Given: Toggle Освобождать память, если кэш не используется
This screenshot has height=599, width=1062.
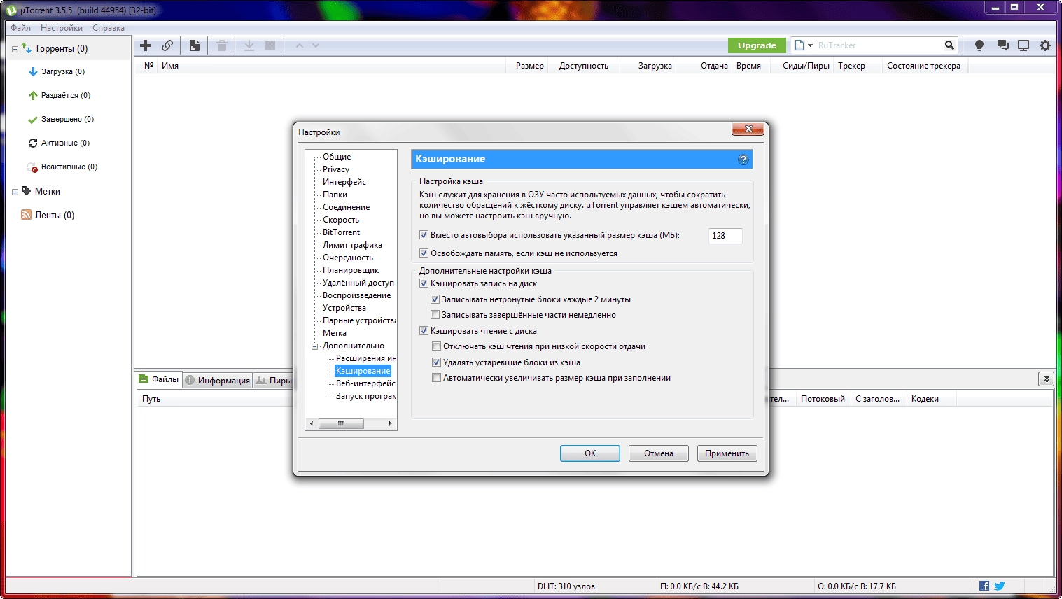Looking at the screenshot, I should pyautogui.click(x=424, y=253).
